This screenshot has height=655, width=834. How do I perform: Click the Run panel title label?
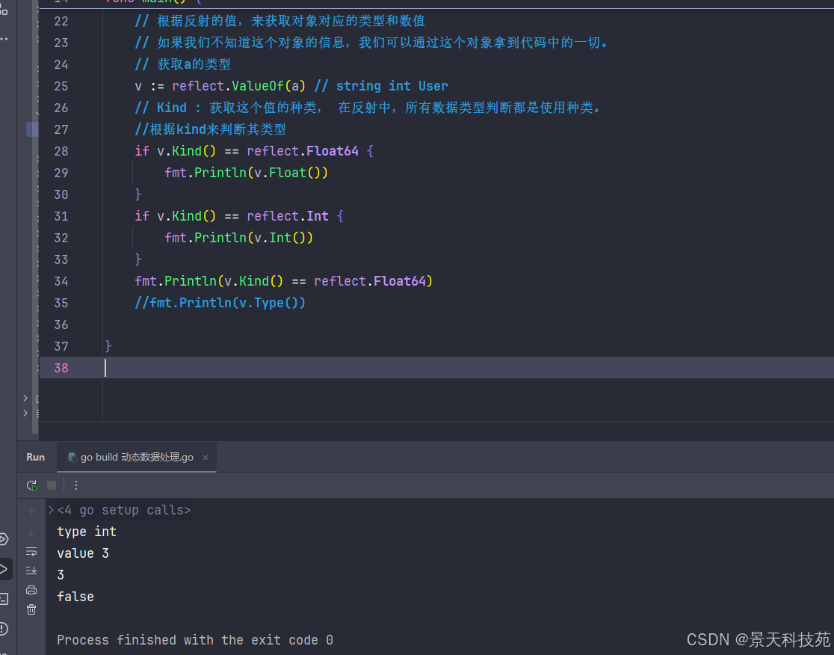pos(36,457)
